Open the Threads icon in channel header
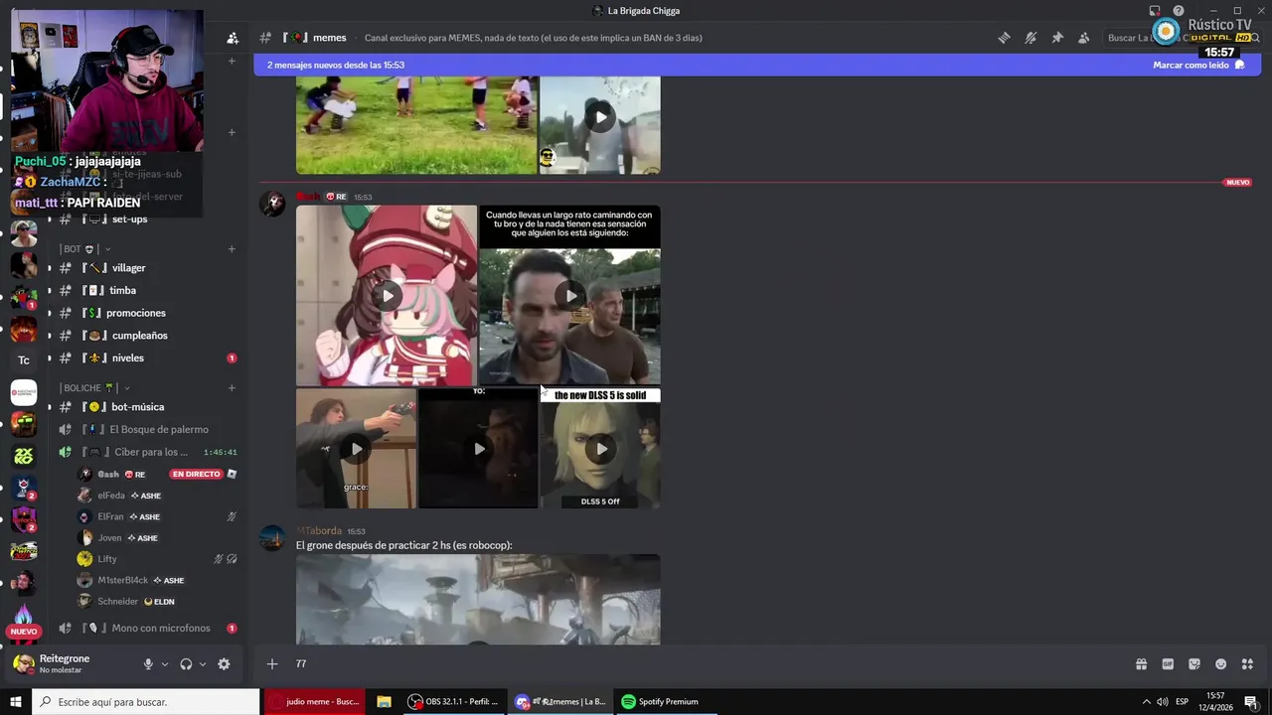Viewport: 1272px width, 715px height. pos(1004,38)
